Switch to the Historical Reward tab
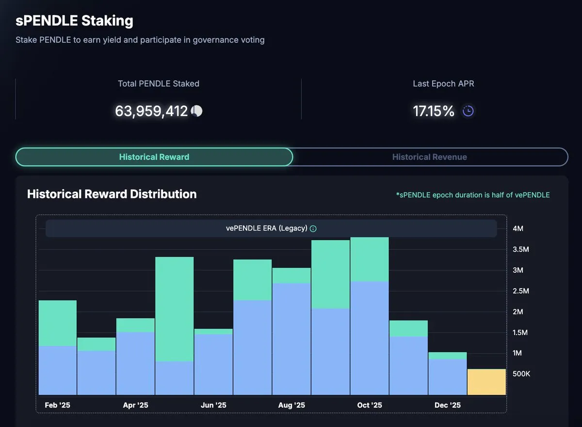The height and width of the screenshot is (427, 582). (x=154, y=157)
